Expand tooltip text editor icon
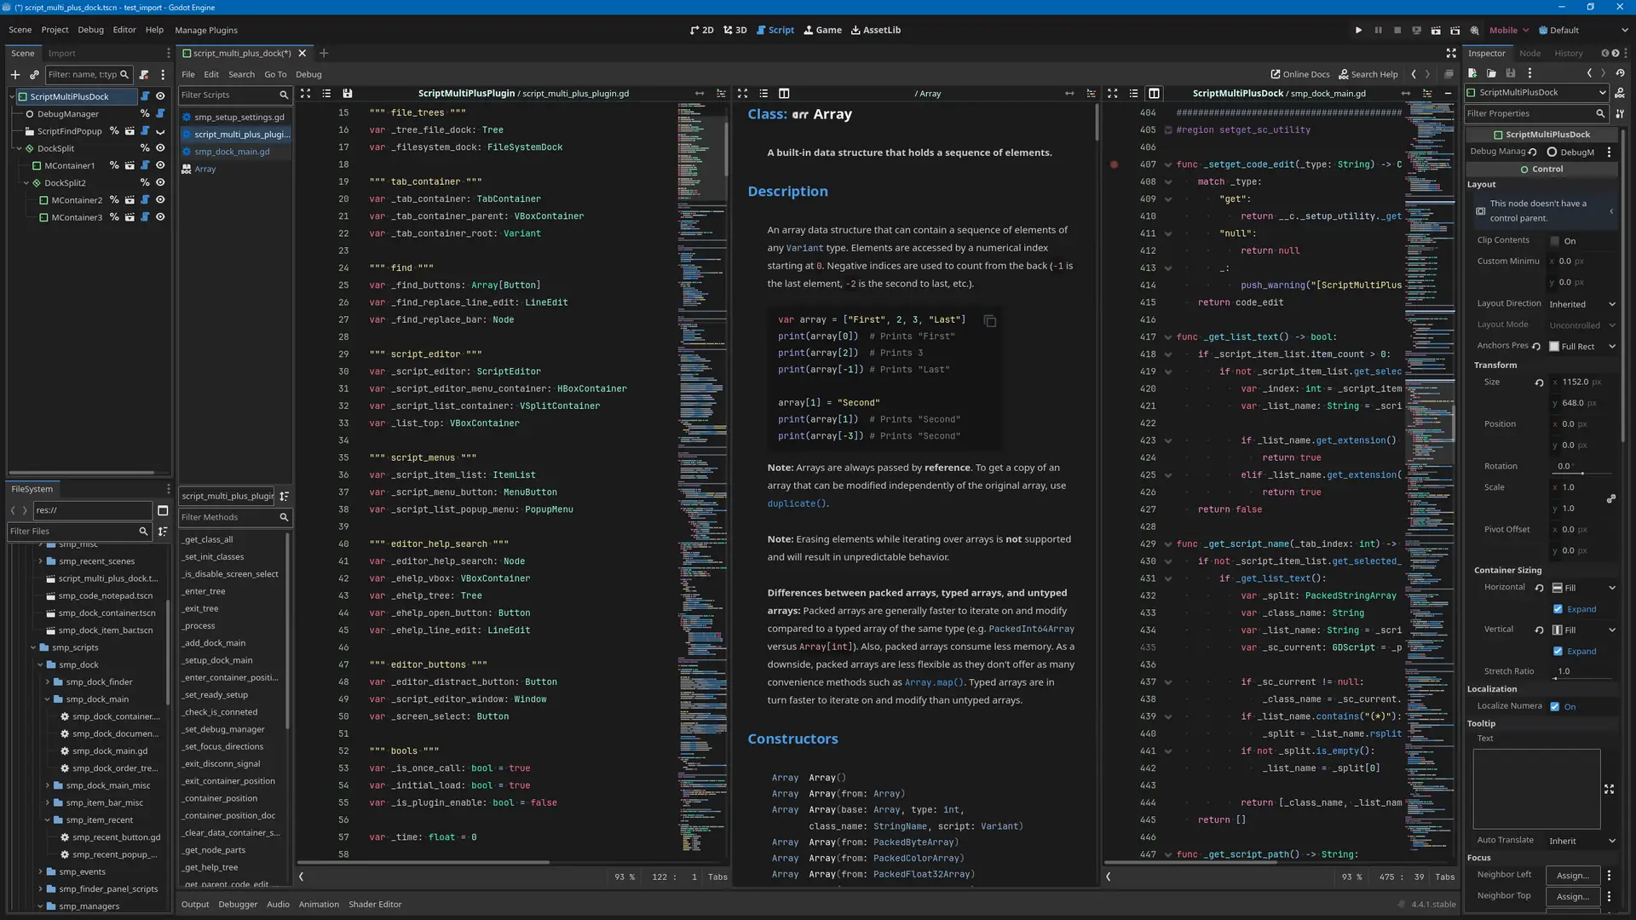 tap(1610, 790)
